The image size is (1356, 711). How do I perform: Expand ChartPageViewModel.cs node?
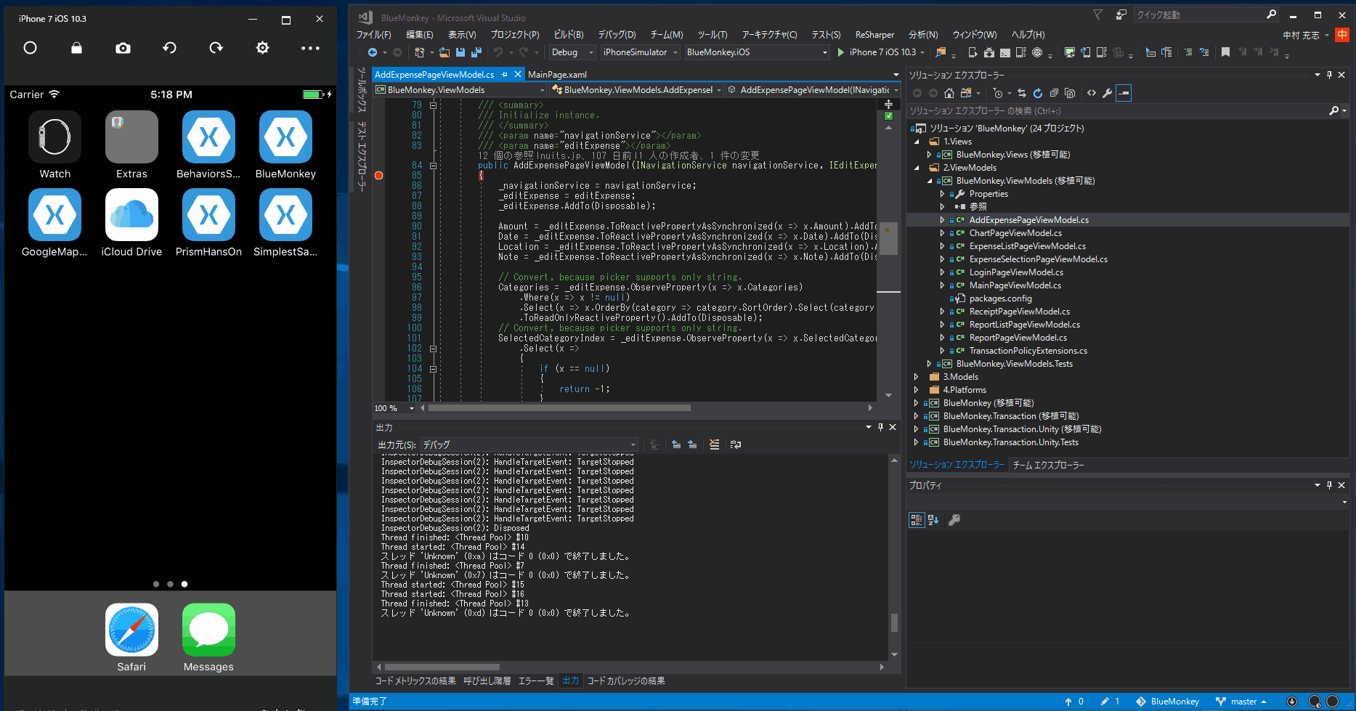tap(943, 233)
